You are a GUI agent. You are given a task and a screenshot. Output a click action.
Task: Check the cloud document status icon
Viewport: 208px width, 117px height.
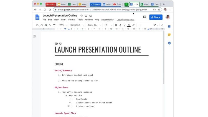point(90,16)
